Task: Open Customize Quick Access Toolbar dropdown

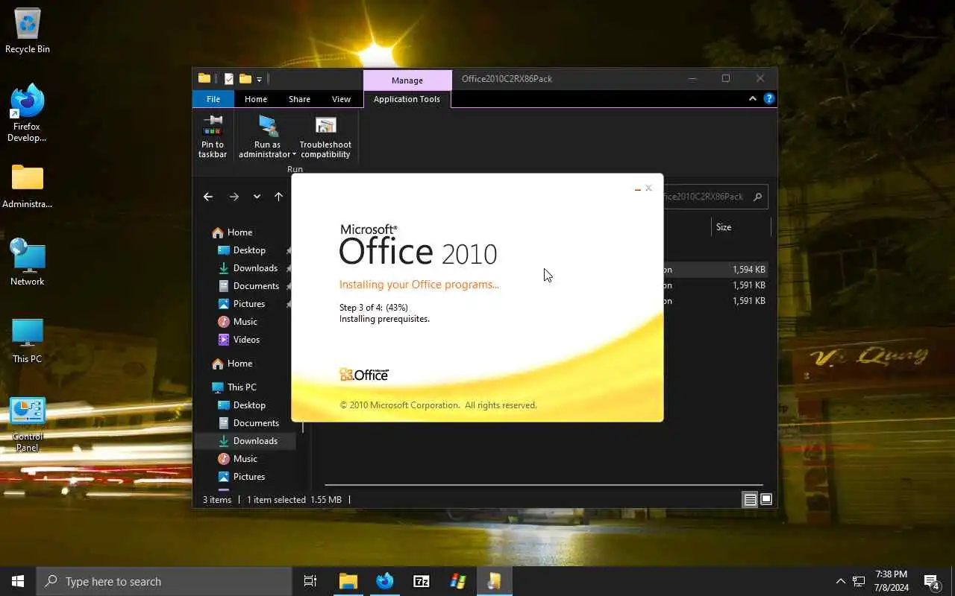Action: [x=259, y=79]
